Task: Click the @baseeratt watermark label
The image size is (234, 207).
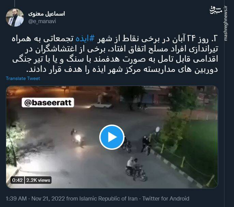Action: click(x=48, y=102)
